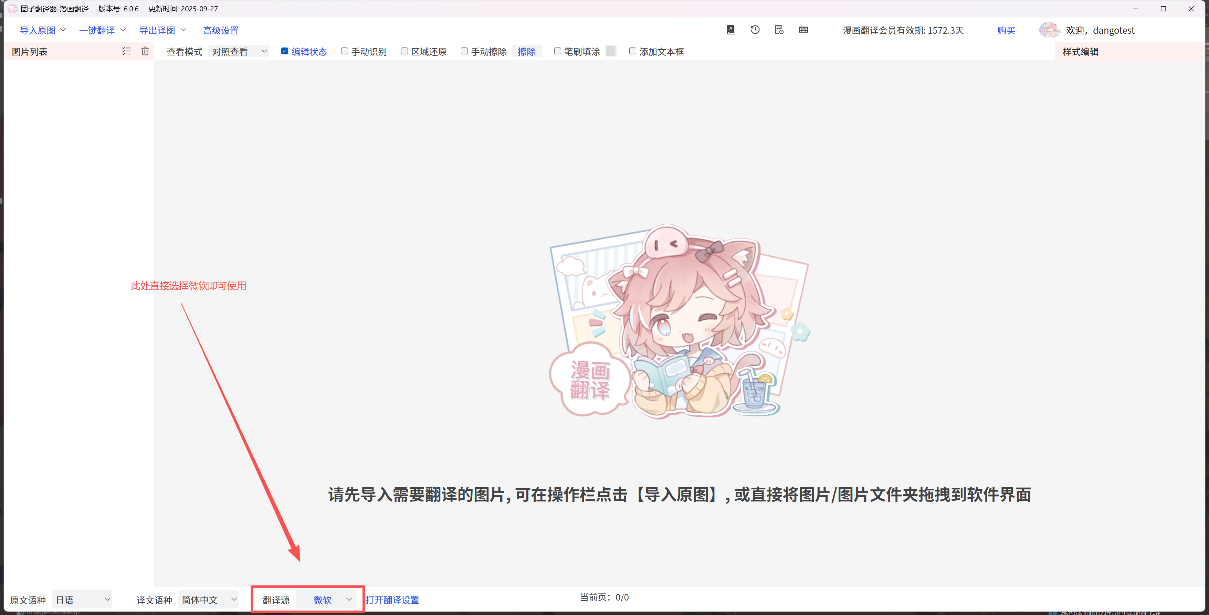Open the document log icon

click(x=779, y=30)
